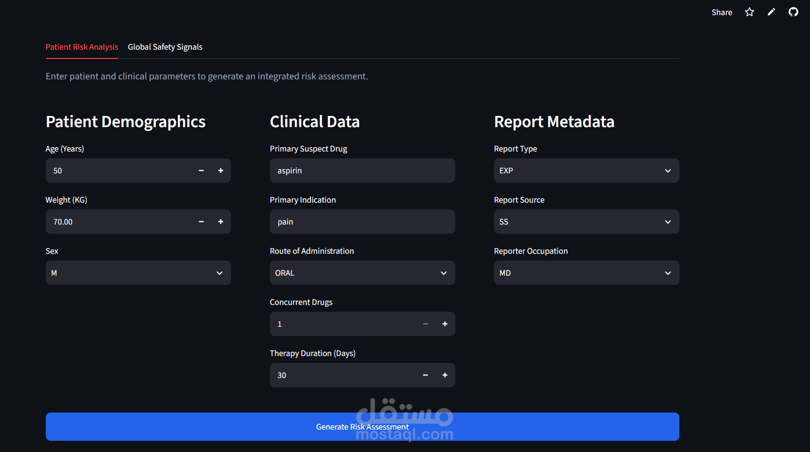
Task: Open the Sex dropdown
Action: pyautogui.click(x=138, y=273)
